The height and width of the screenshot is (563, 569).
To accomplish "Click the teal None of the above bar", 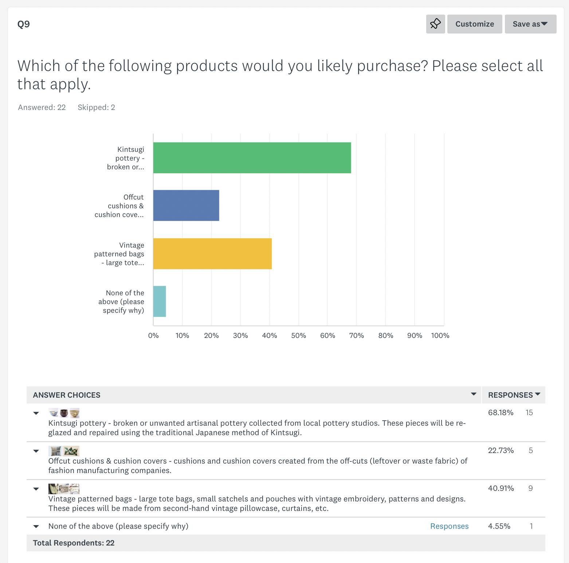I will [x=160, y=301].
